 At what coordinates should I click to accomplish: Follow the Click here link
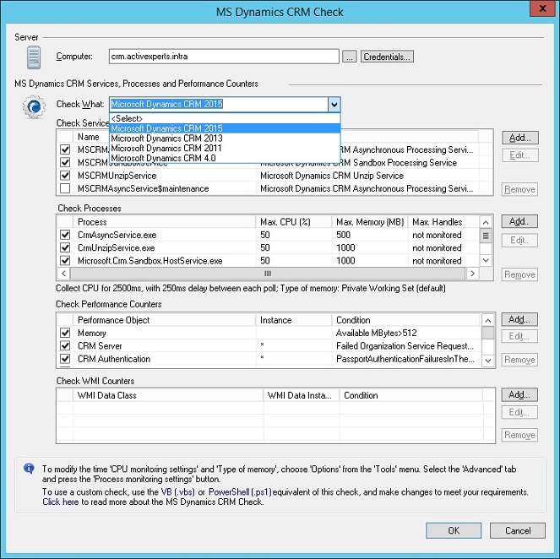[x=60, y=502]
